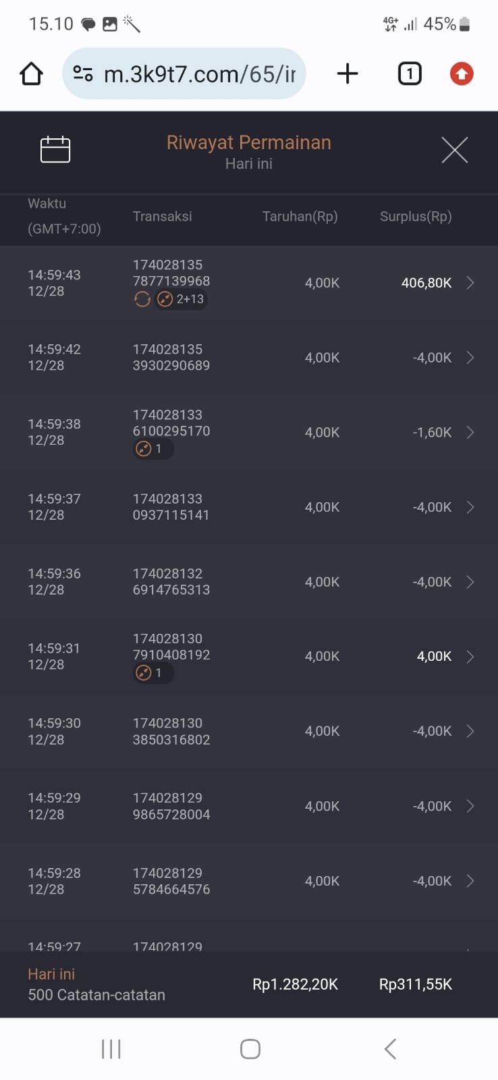Open the tab switcher showing 1 tab
Screen dimensions: 498x1080
tap(409, 74)
